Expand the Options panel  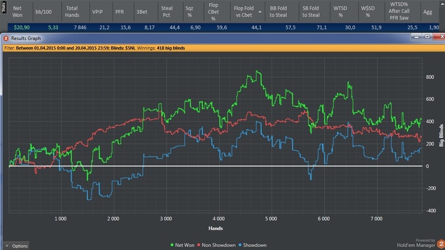(x=17, y=246)
